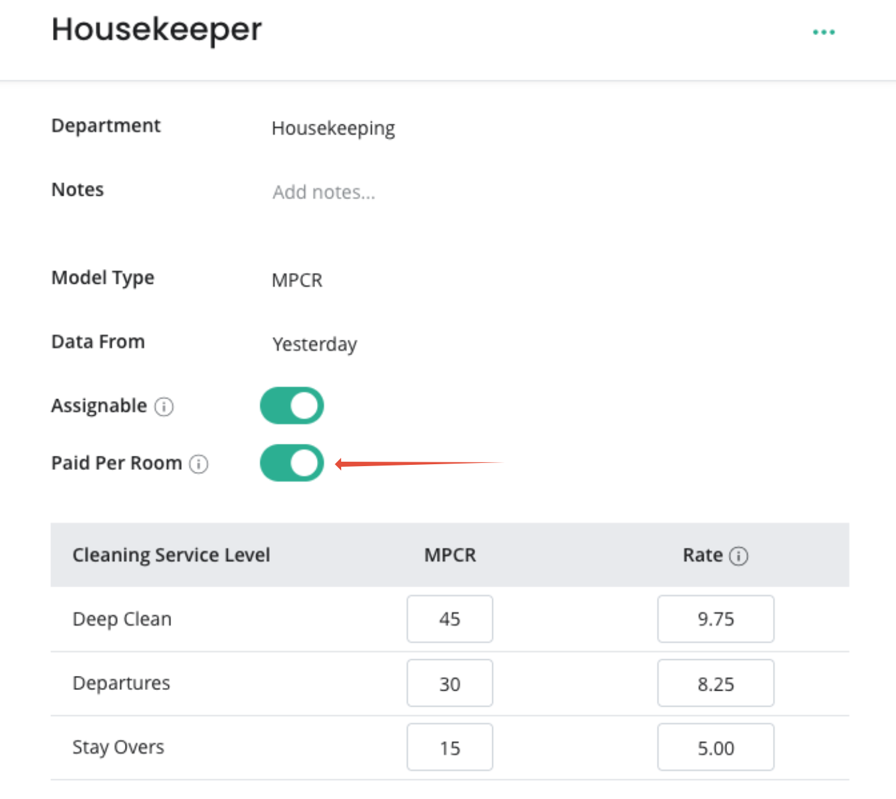896x799 pixels.
Task: Disable the Assignable toggle
Action: click(x=292, y=406)
